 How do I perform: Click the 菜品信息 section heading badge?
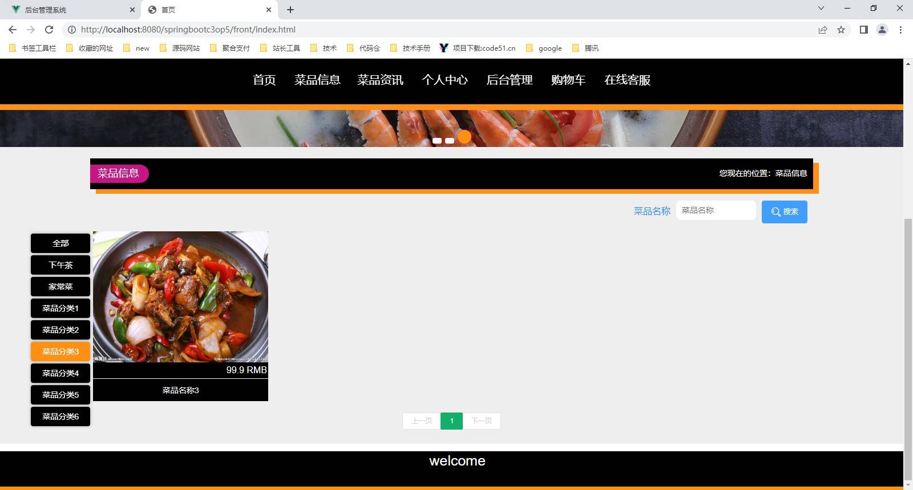(x=119, y=174)
